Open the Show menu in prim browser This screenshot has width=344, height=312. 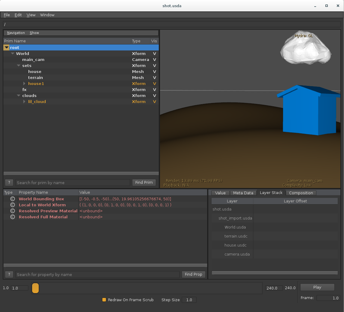pos(34,33)
